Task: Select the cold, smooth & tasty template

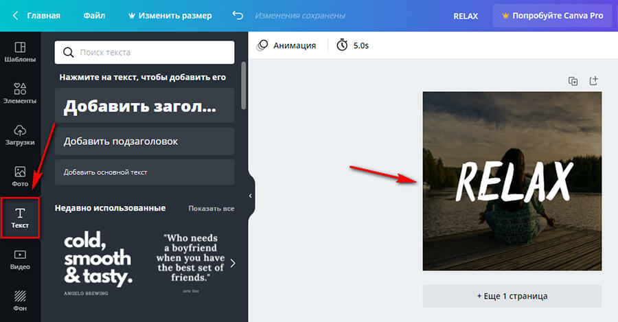Action: pos(98,263)
